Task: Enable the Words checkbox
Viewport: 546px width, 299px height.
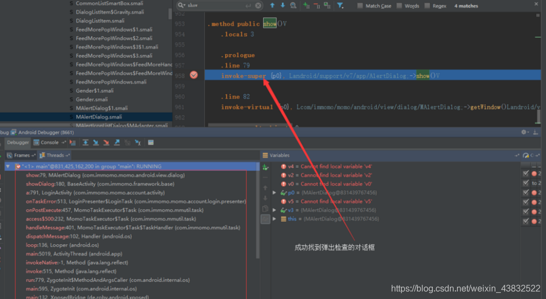Action: [399, 5]
